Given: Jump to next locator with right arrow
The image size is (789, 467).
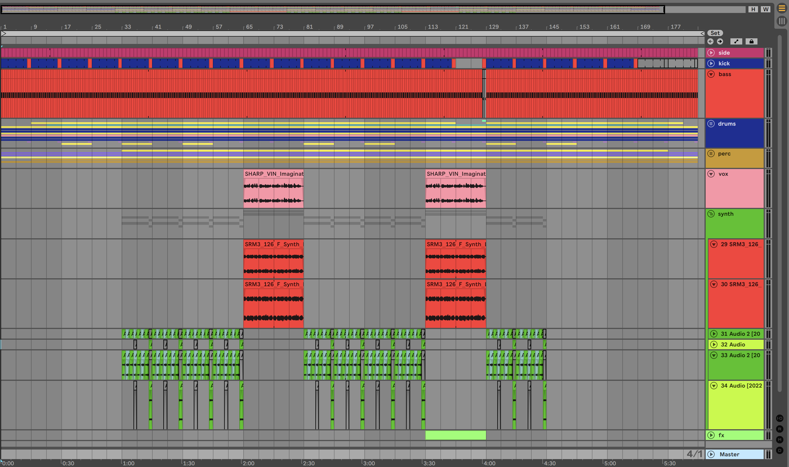Looking at the screenshot, I should tap(720, 41).
